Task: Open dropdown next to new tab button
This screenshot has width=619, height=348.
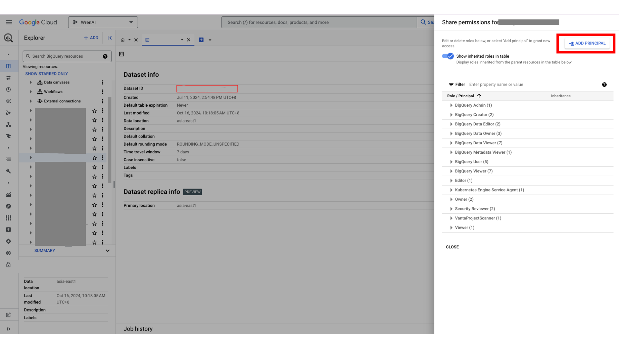Action: (210, 40)
